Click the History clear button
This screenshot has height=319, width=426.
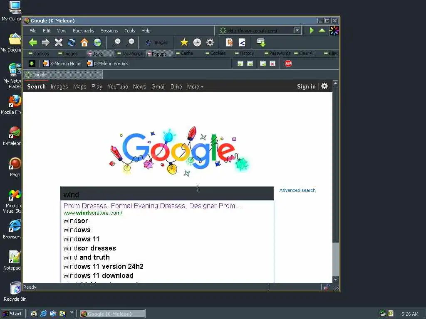[x=244, y=53]
